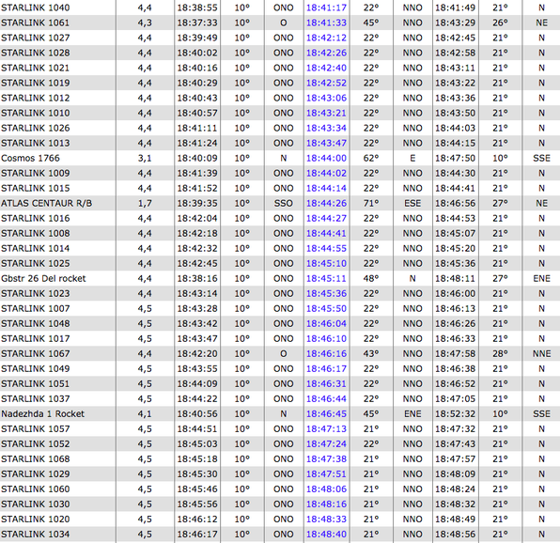The height and width of the screenshot is (543, 560).
Task: Click end time 18:48:11 for Gbstr 26 Del rocket
Action: 455,278
